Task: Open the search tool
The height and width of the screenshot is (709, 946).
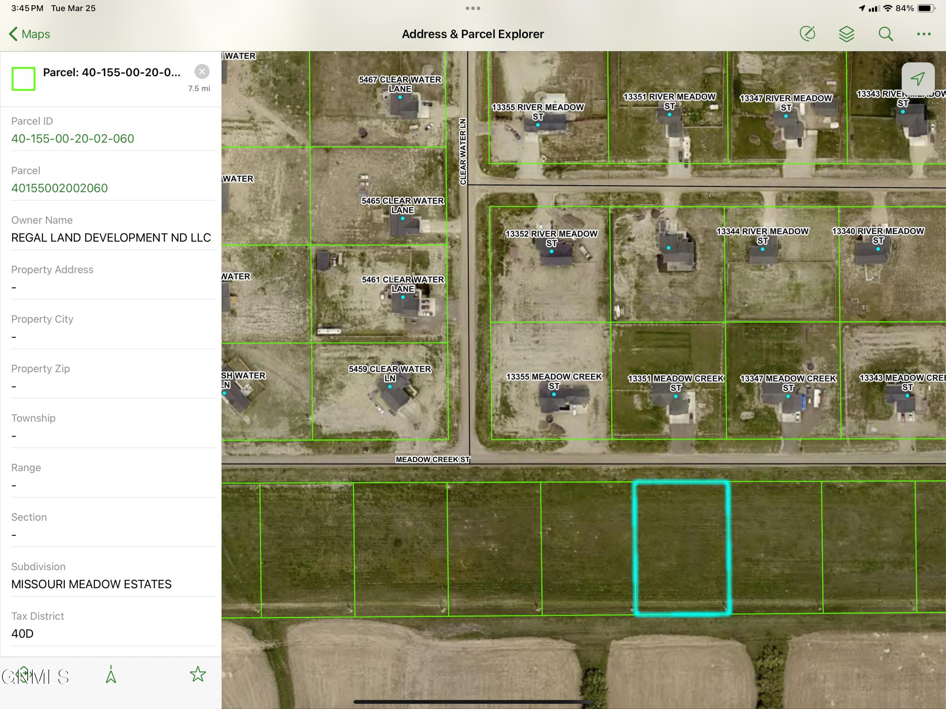Action: coord(886,34)
